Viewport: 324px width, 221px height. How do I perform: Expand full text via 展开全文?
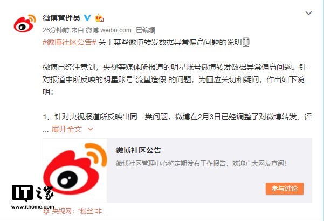click(x=67, y=129)
